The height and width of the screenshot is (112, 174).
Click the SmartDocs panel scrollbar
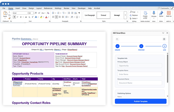pyautogui.click(x=168, y=69)
